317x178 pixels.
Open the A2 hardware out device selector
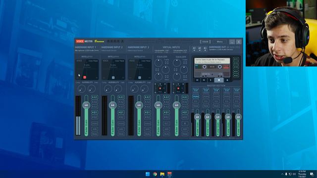coord(200,48)
